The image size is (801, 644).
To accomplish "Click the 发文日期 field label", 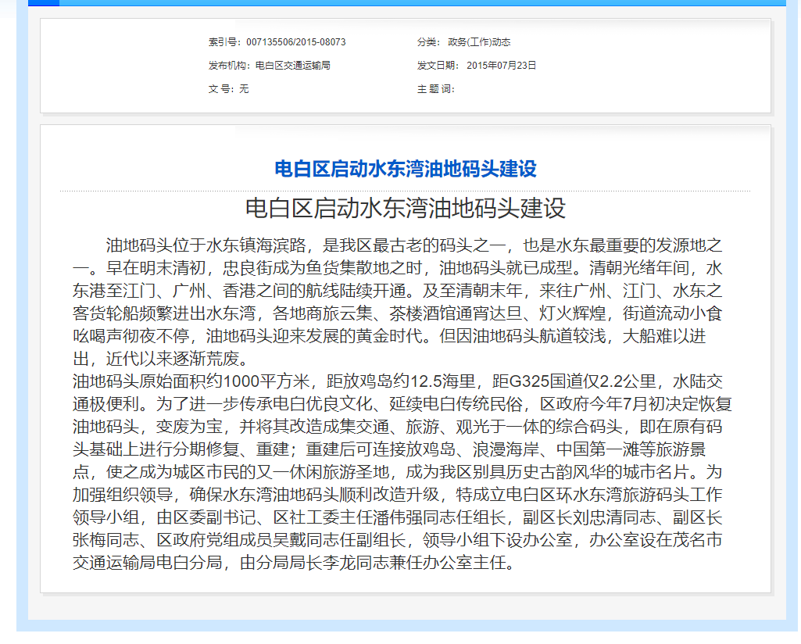I will tap(438, 66).
